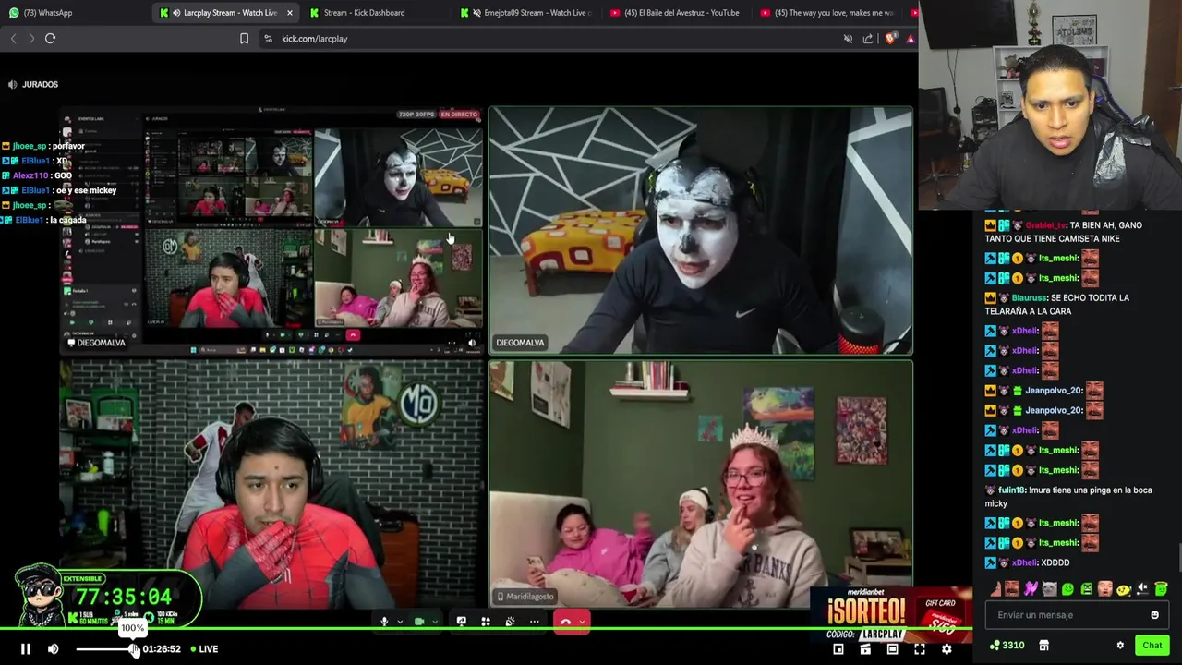Select the grey cat emote in quick bar
The width and height of the screenshot is (1182, 665).
click(x=1049, y=588)
